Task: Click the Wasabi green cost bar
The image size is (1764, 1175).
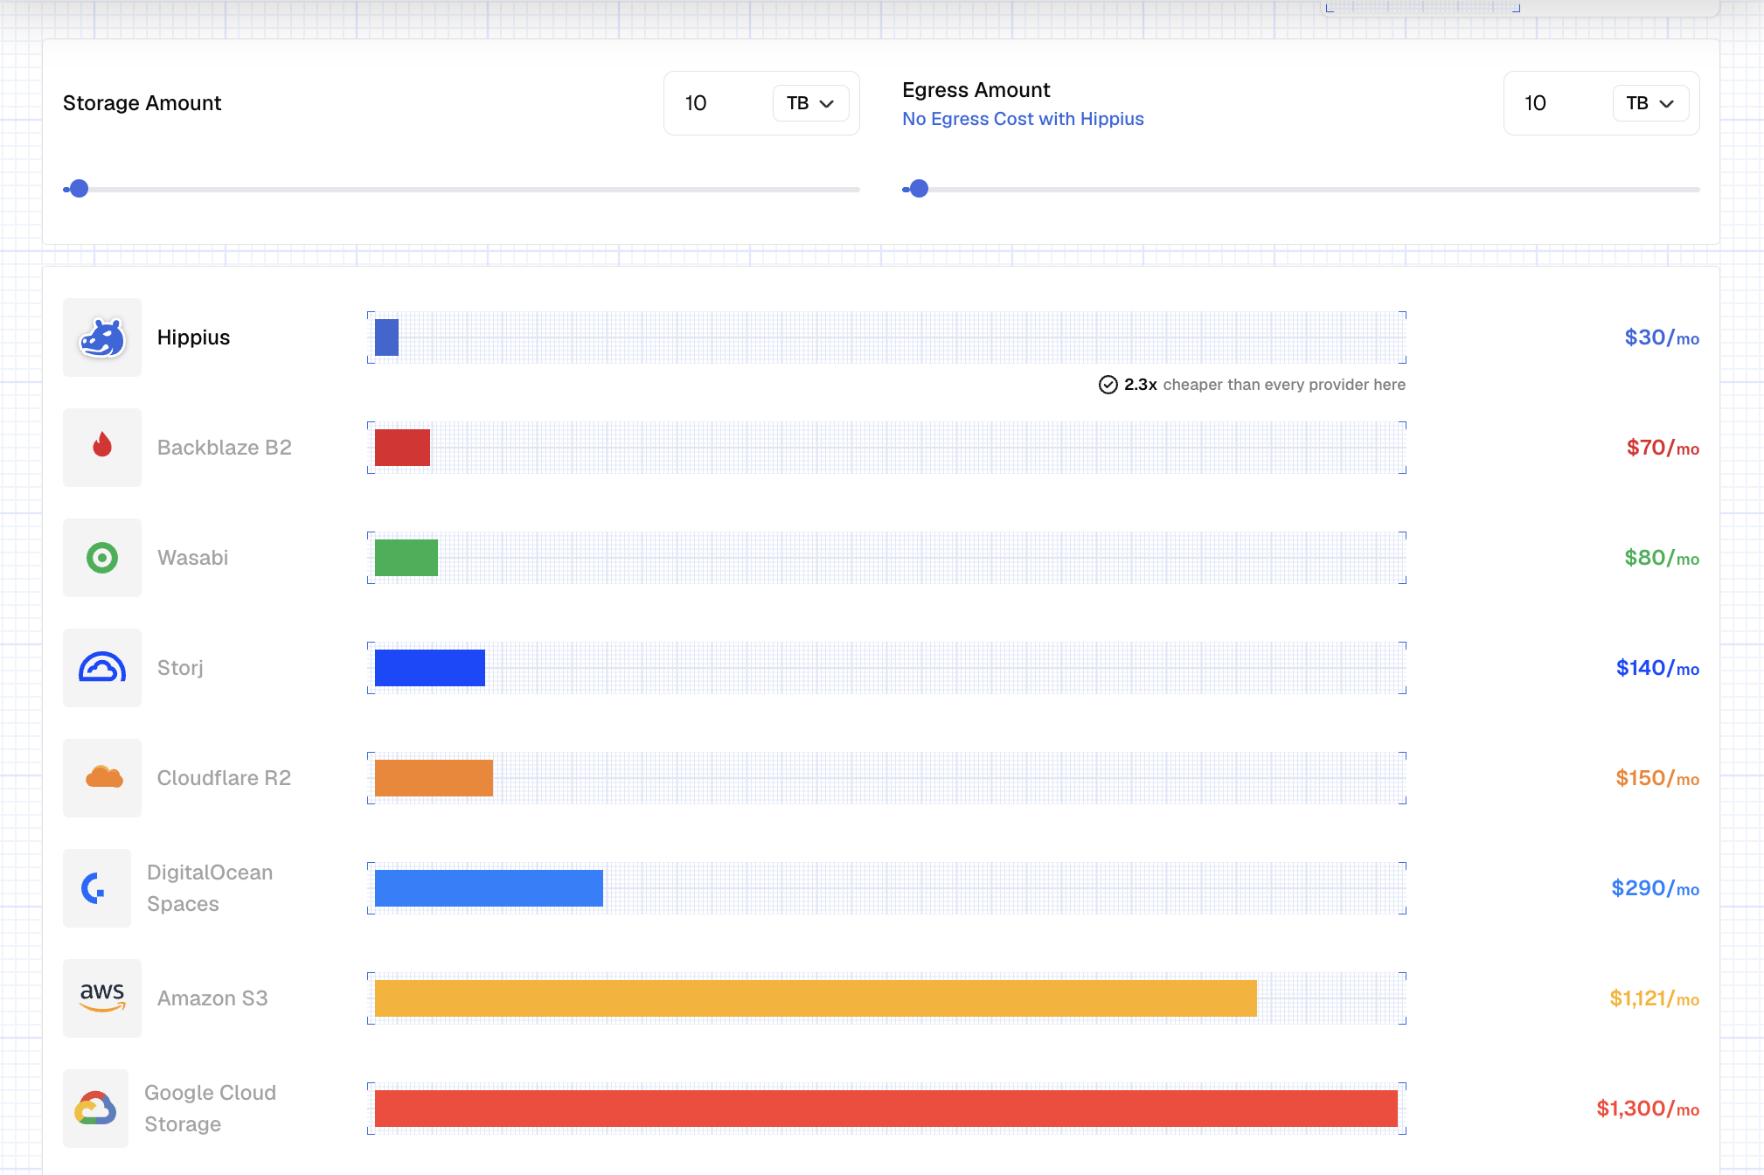Action: coord(406,558)
